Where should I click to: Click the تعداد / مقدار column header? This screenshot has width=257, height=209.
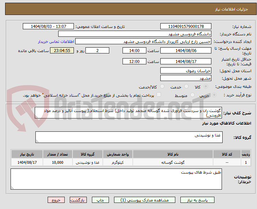tap(58, 154)
